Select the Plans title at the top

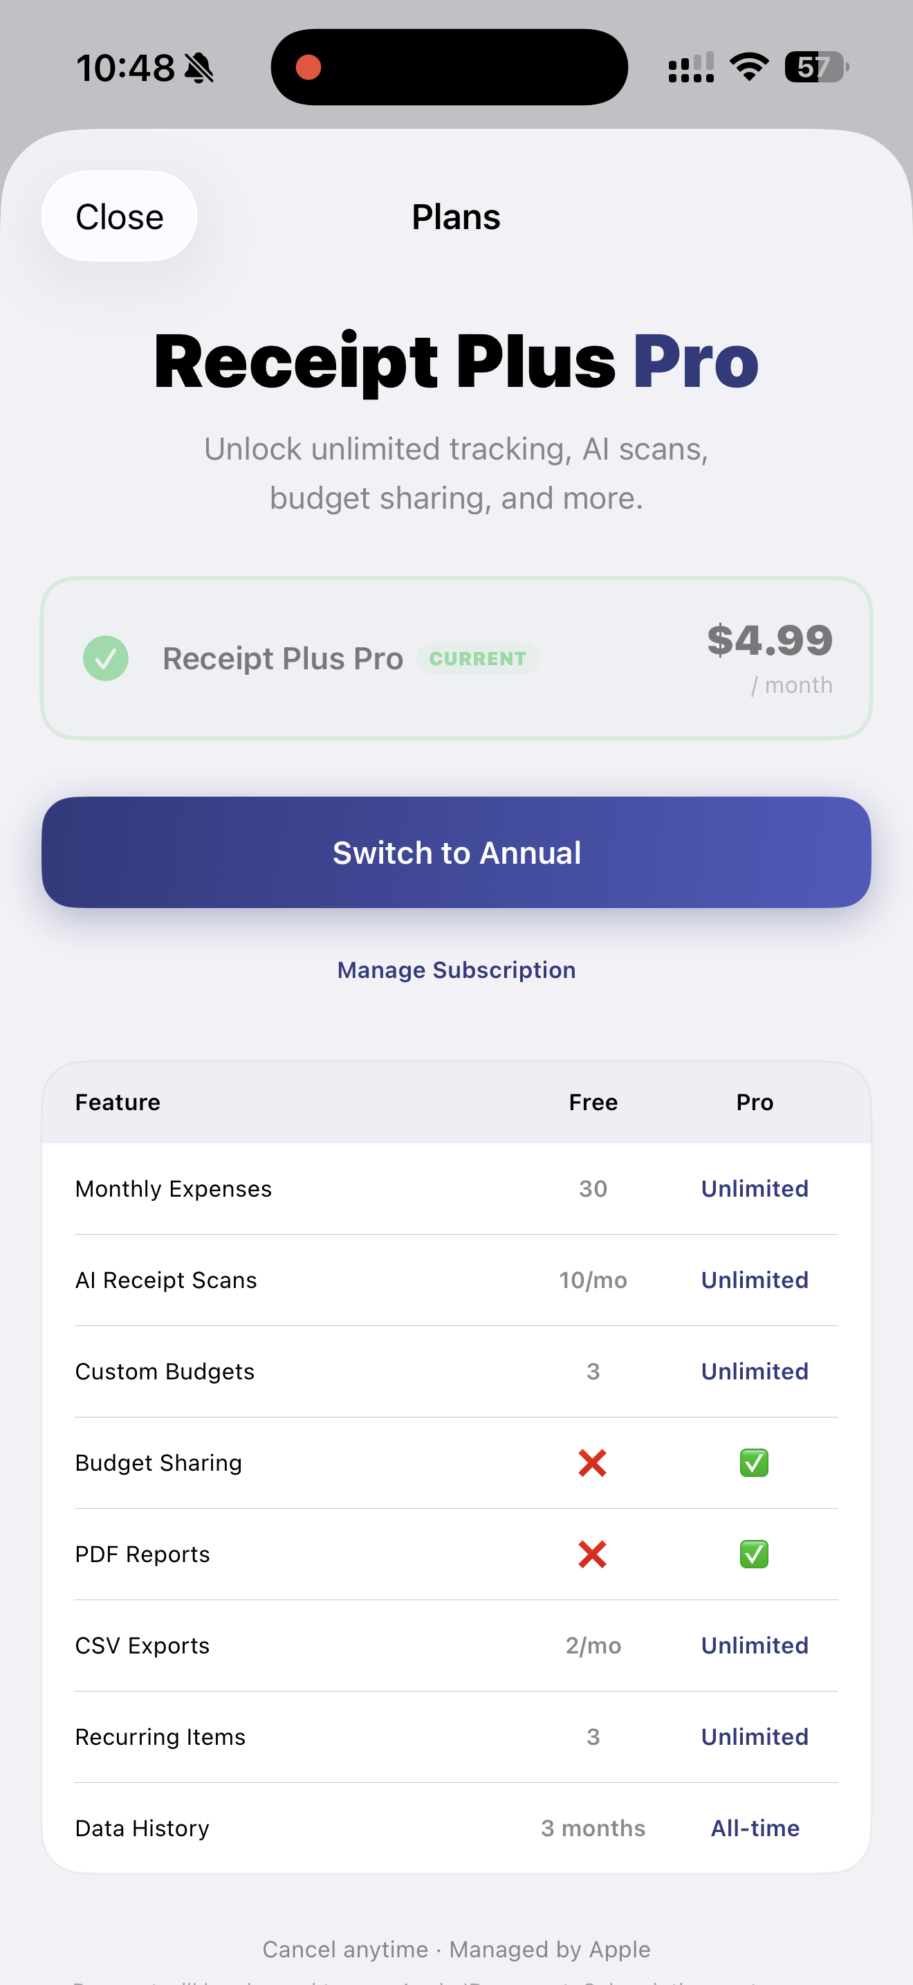[x=456, y=217]
